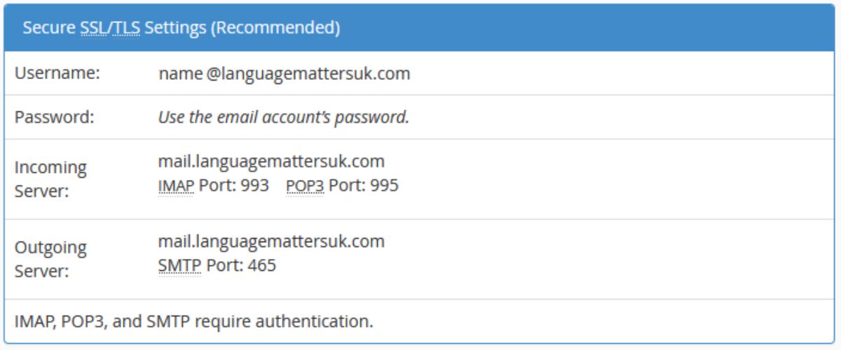Viewport: 841px width, 350px height.
Task: Click the underlined SSL abbreviation in the header
Action: click(94, 28)
